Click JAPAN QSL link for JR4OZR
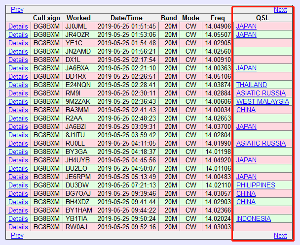The width and height of the screenshot is (300, 245). coord(246,35)
